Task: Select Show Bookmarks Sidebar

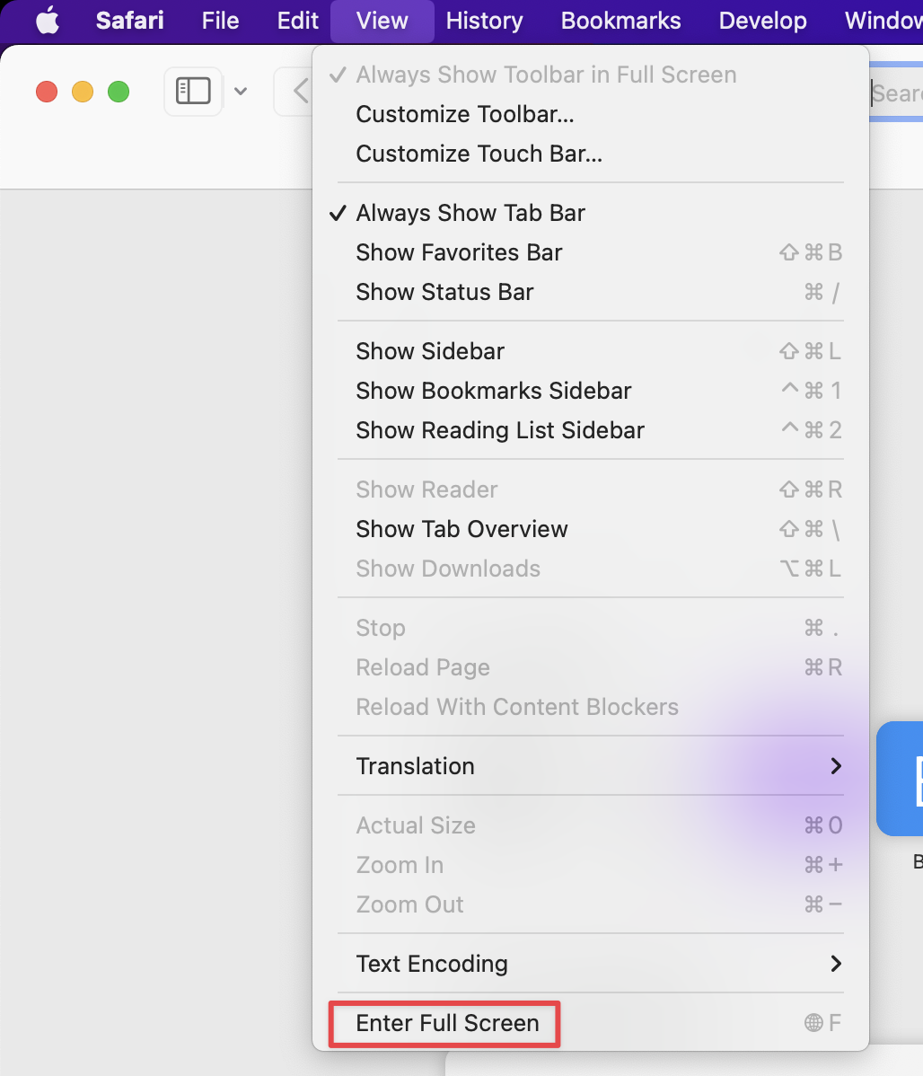Action: tap(590, 391)
